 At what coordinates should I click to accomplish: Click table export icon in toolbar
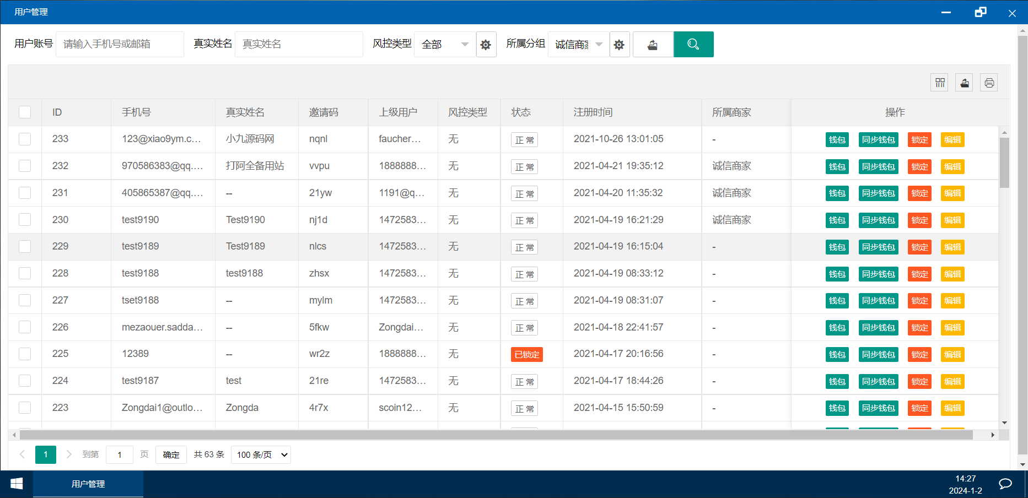(x=964, y=83)
